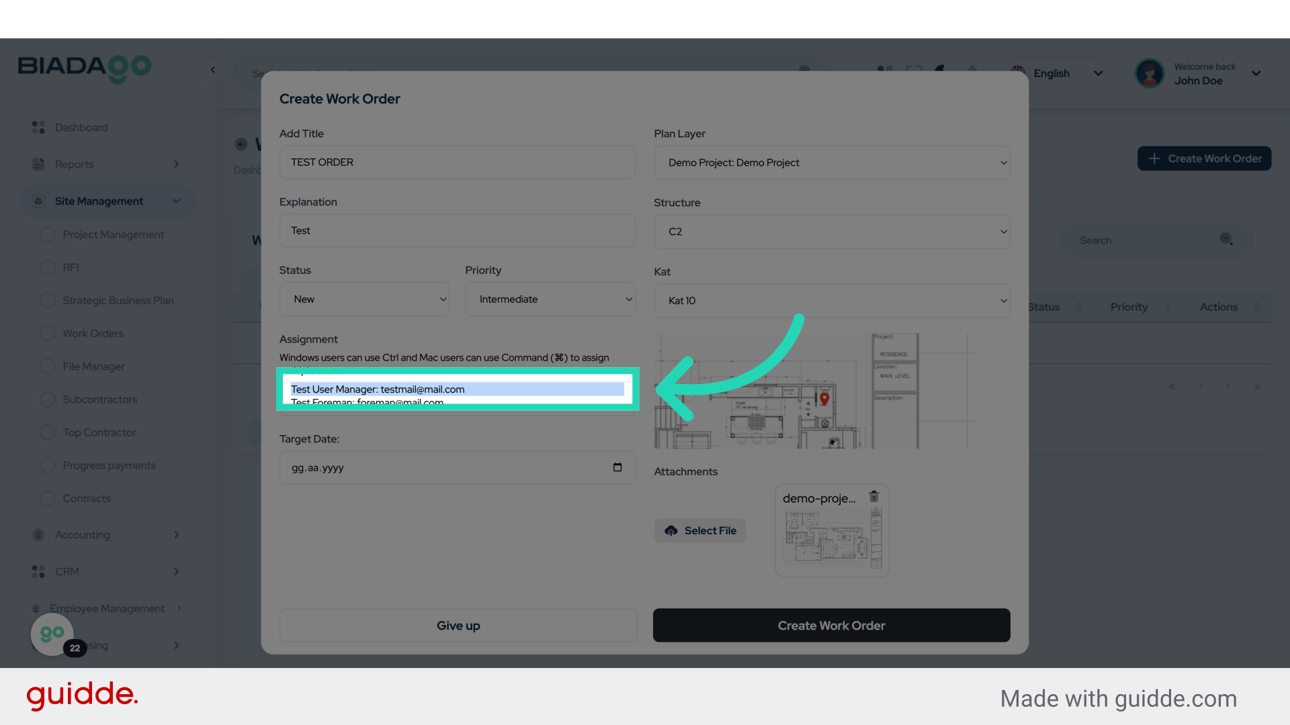
Task: Click the Create Work Order button
Action: pyautogui.click(x=831, y=625)
